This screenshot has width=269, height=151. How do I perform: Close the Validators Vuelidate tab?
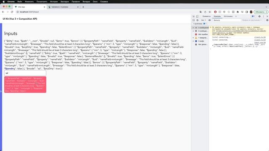[x=78, y=7]
